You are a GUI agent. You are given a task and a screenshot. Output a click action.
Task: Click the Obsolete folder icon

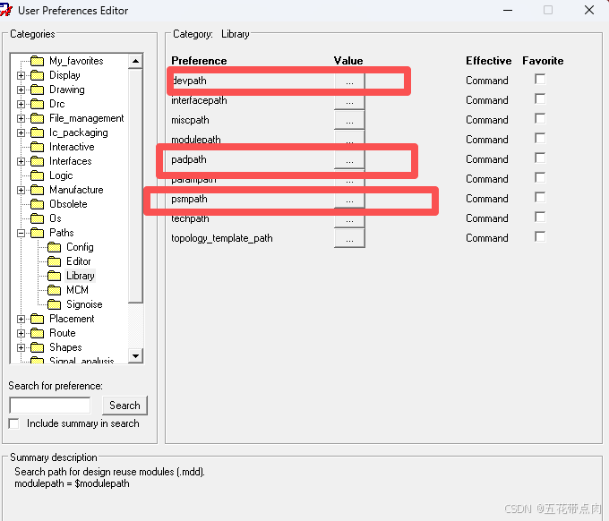(x=38, y=204)
